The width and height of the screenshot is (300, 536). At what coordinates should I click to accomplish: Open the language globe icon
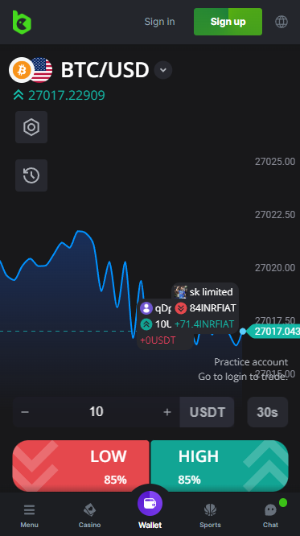[282, 23]
